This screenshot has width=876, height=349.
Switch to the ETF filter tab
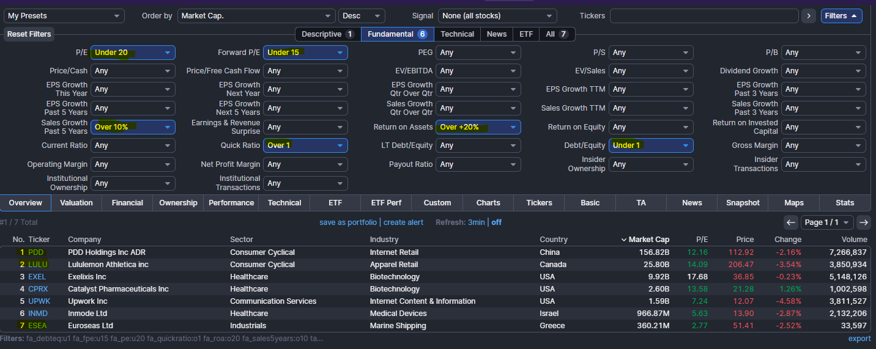tap(526, 34)
